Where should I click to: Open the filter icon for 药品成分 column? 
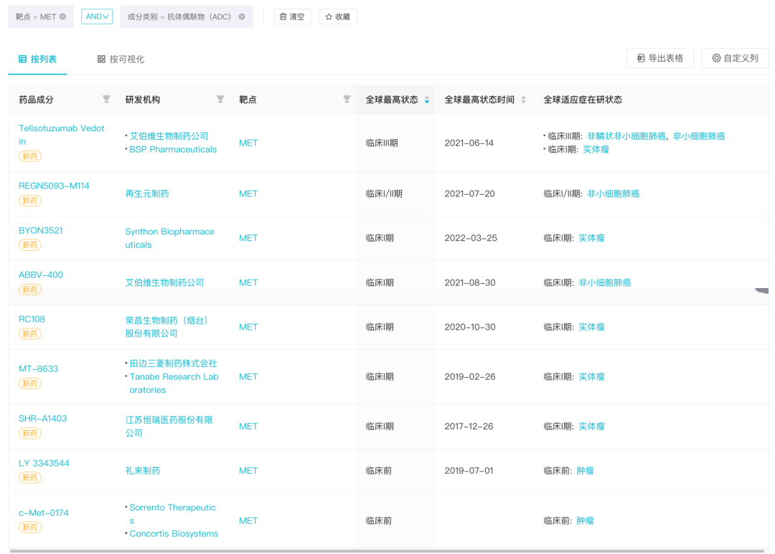106,99
